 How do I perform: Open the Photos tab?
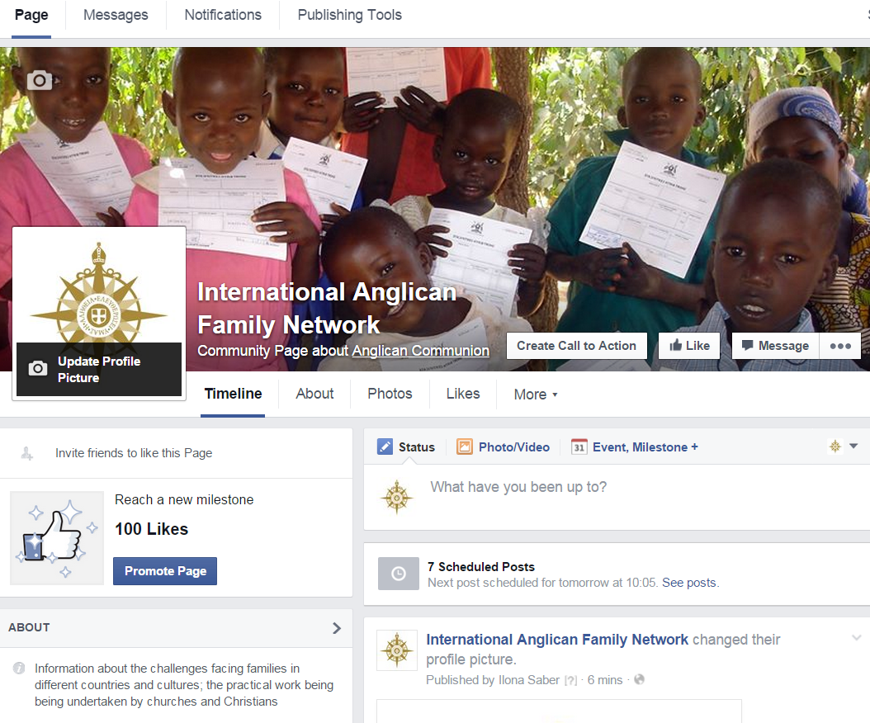(x=390, y=394)
